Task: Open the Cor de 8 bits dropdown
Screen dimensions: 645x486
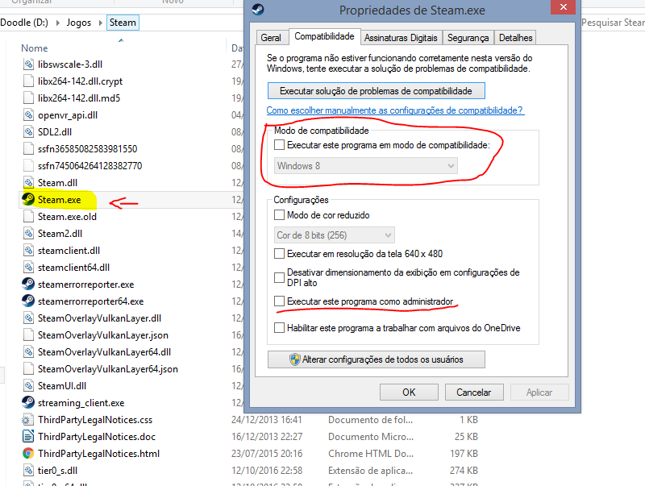Action: (x=334, y=235)
